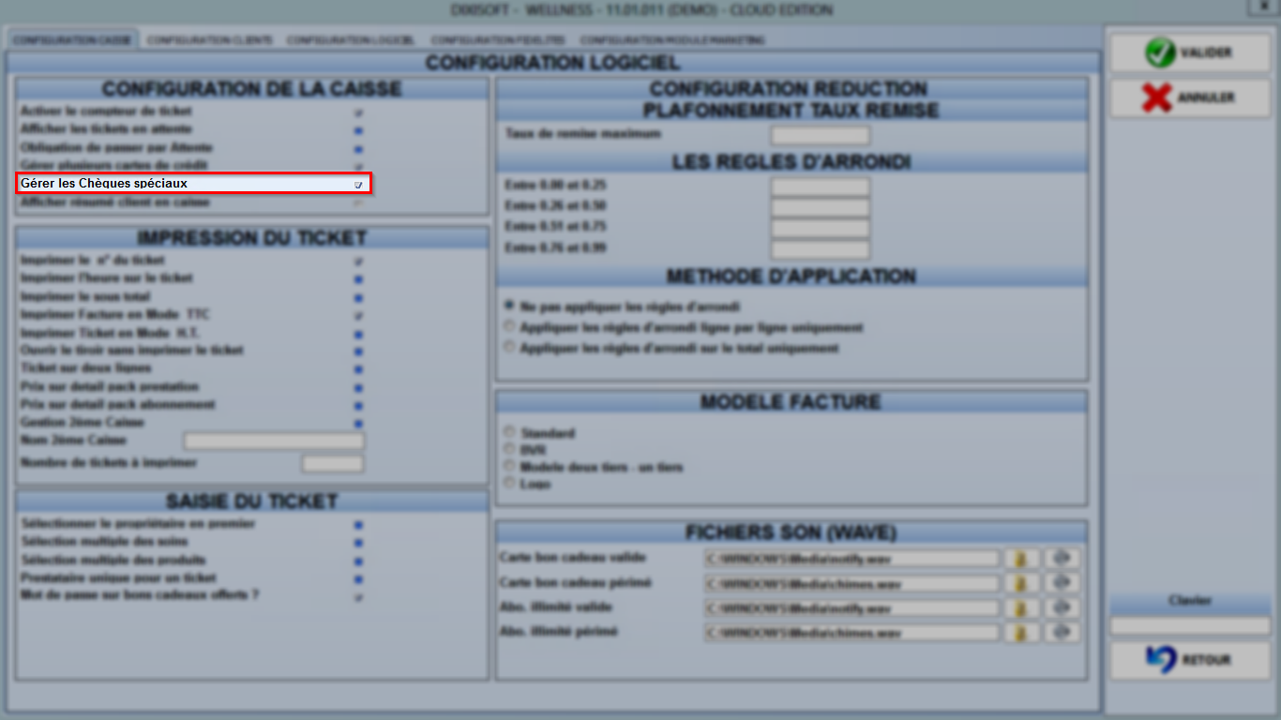Click the Nom 2ème Caisse text field

[x=274, y=442]
